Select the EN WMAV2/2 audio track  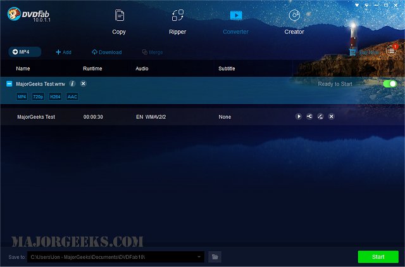pyautogui.click(x=151, y=117)
